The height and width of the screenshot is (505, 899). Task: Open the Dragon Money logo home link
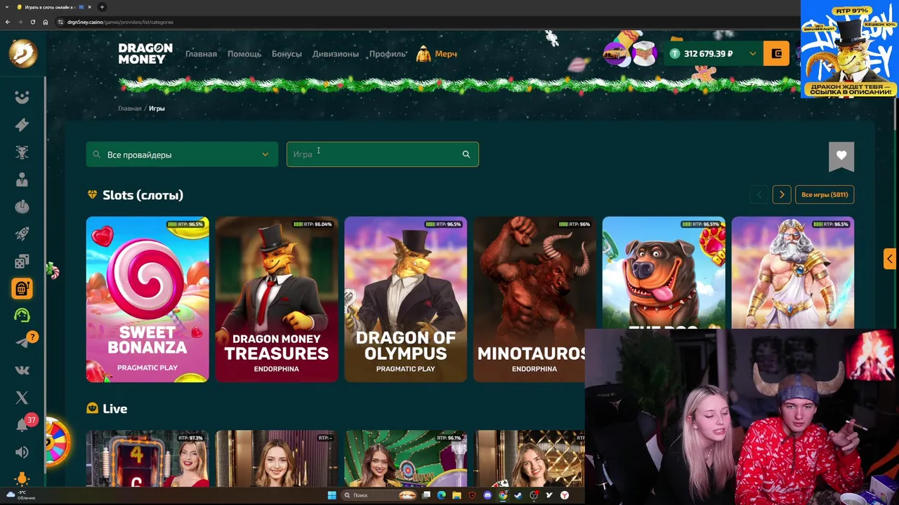point(145,53)
